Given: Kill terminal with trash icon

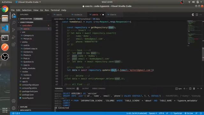Looking at the screenshot, I should (194, 88).
